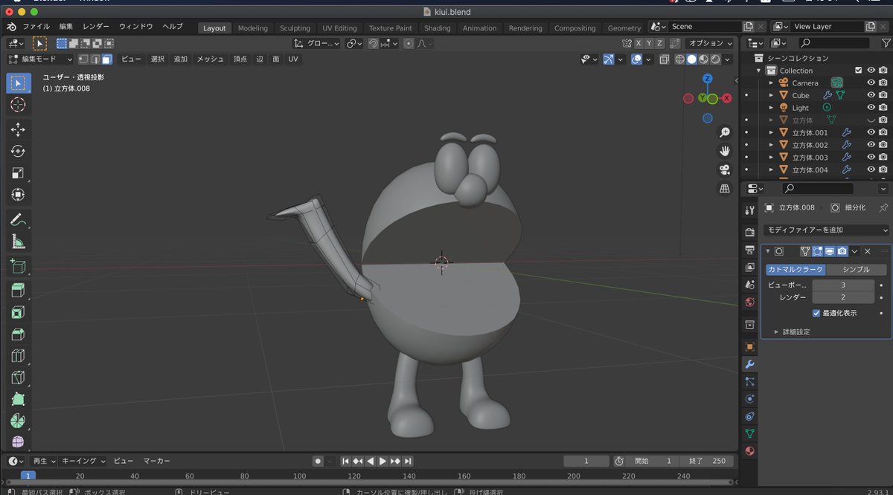The height and width of the screenshot is (495, 893).
Task: Select シンプル subdivision type
Action: 857,270
